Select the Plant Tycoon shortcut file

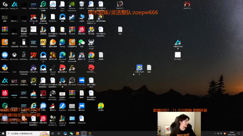(x=63, y=6)
